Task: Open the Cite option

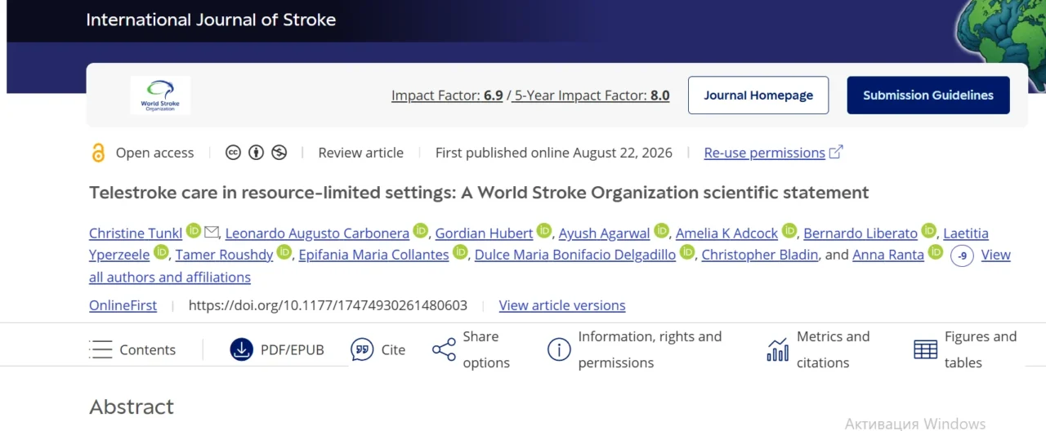Action: pyautogui.click(x=393, y=349)
